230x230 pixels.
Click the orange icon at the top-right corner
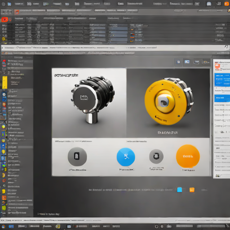coord(227,4)
